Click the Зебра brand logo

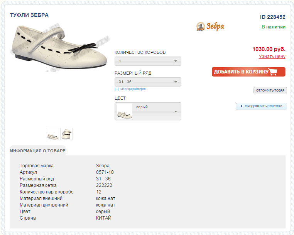[210, 27]
